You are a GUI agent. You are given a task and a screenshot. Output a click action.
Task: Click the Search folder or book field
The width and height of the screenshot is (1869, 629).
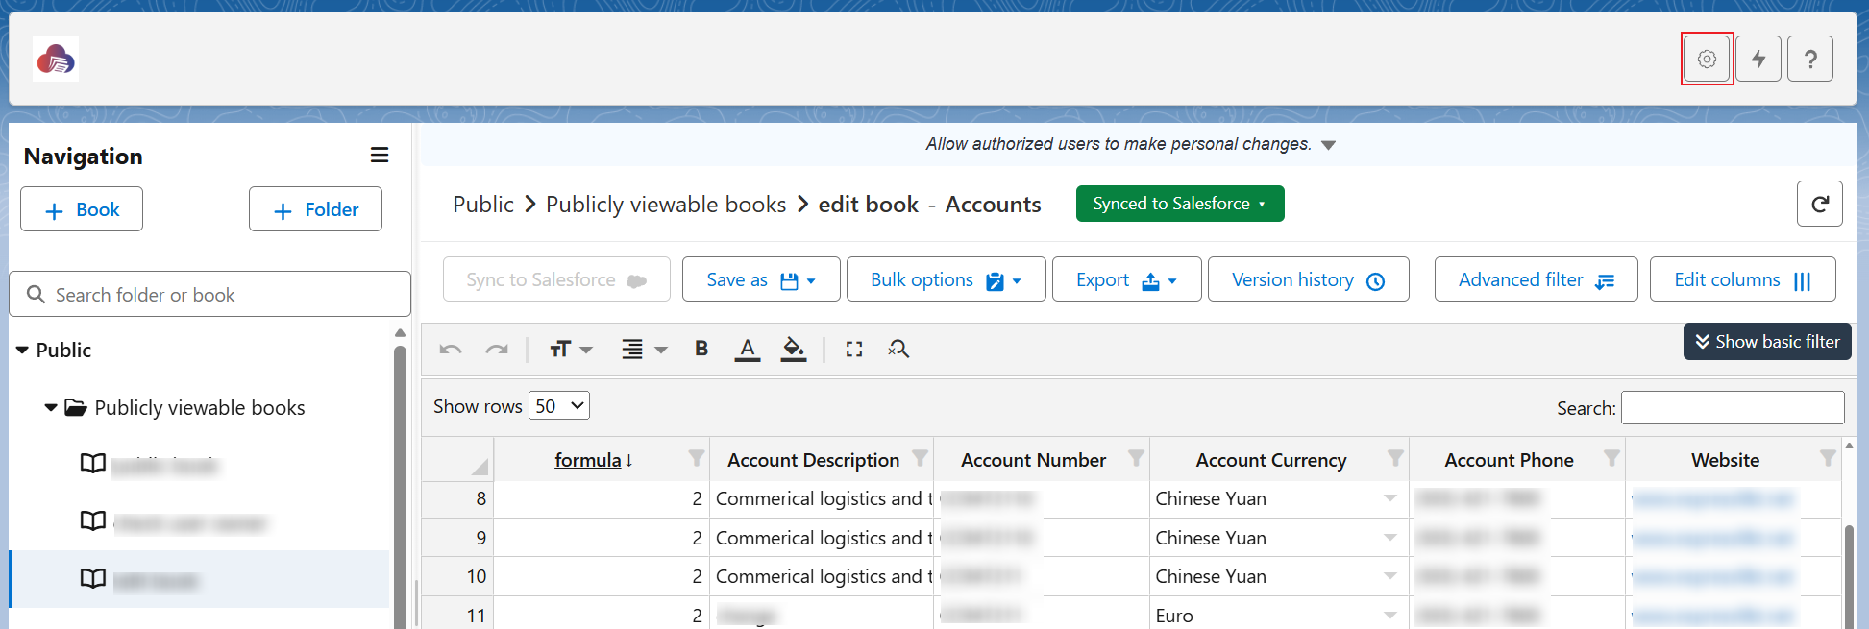coord(221,295)
